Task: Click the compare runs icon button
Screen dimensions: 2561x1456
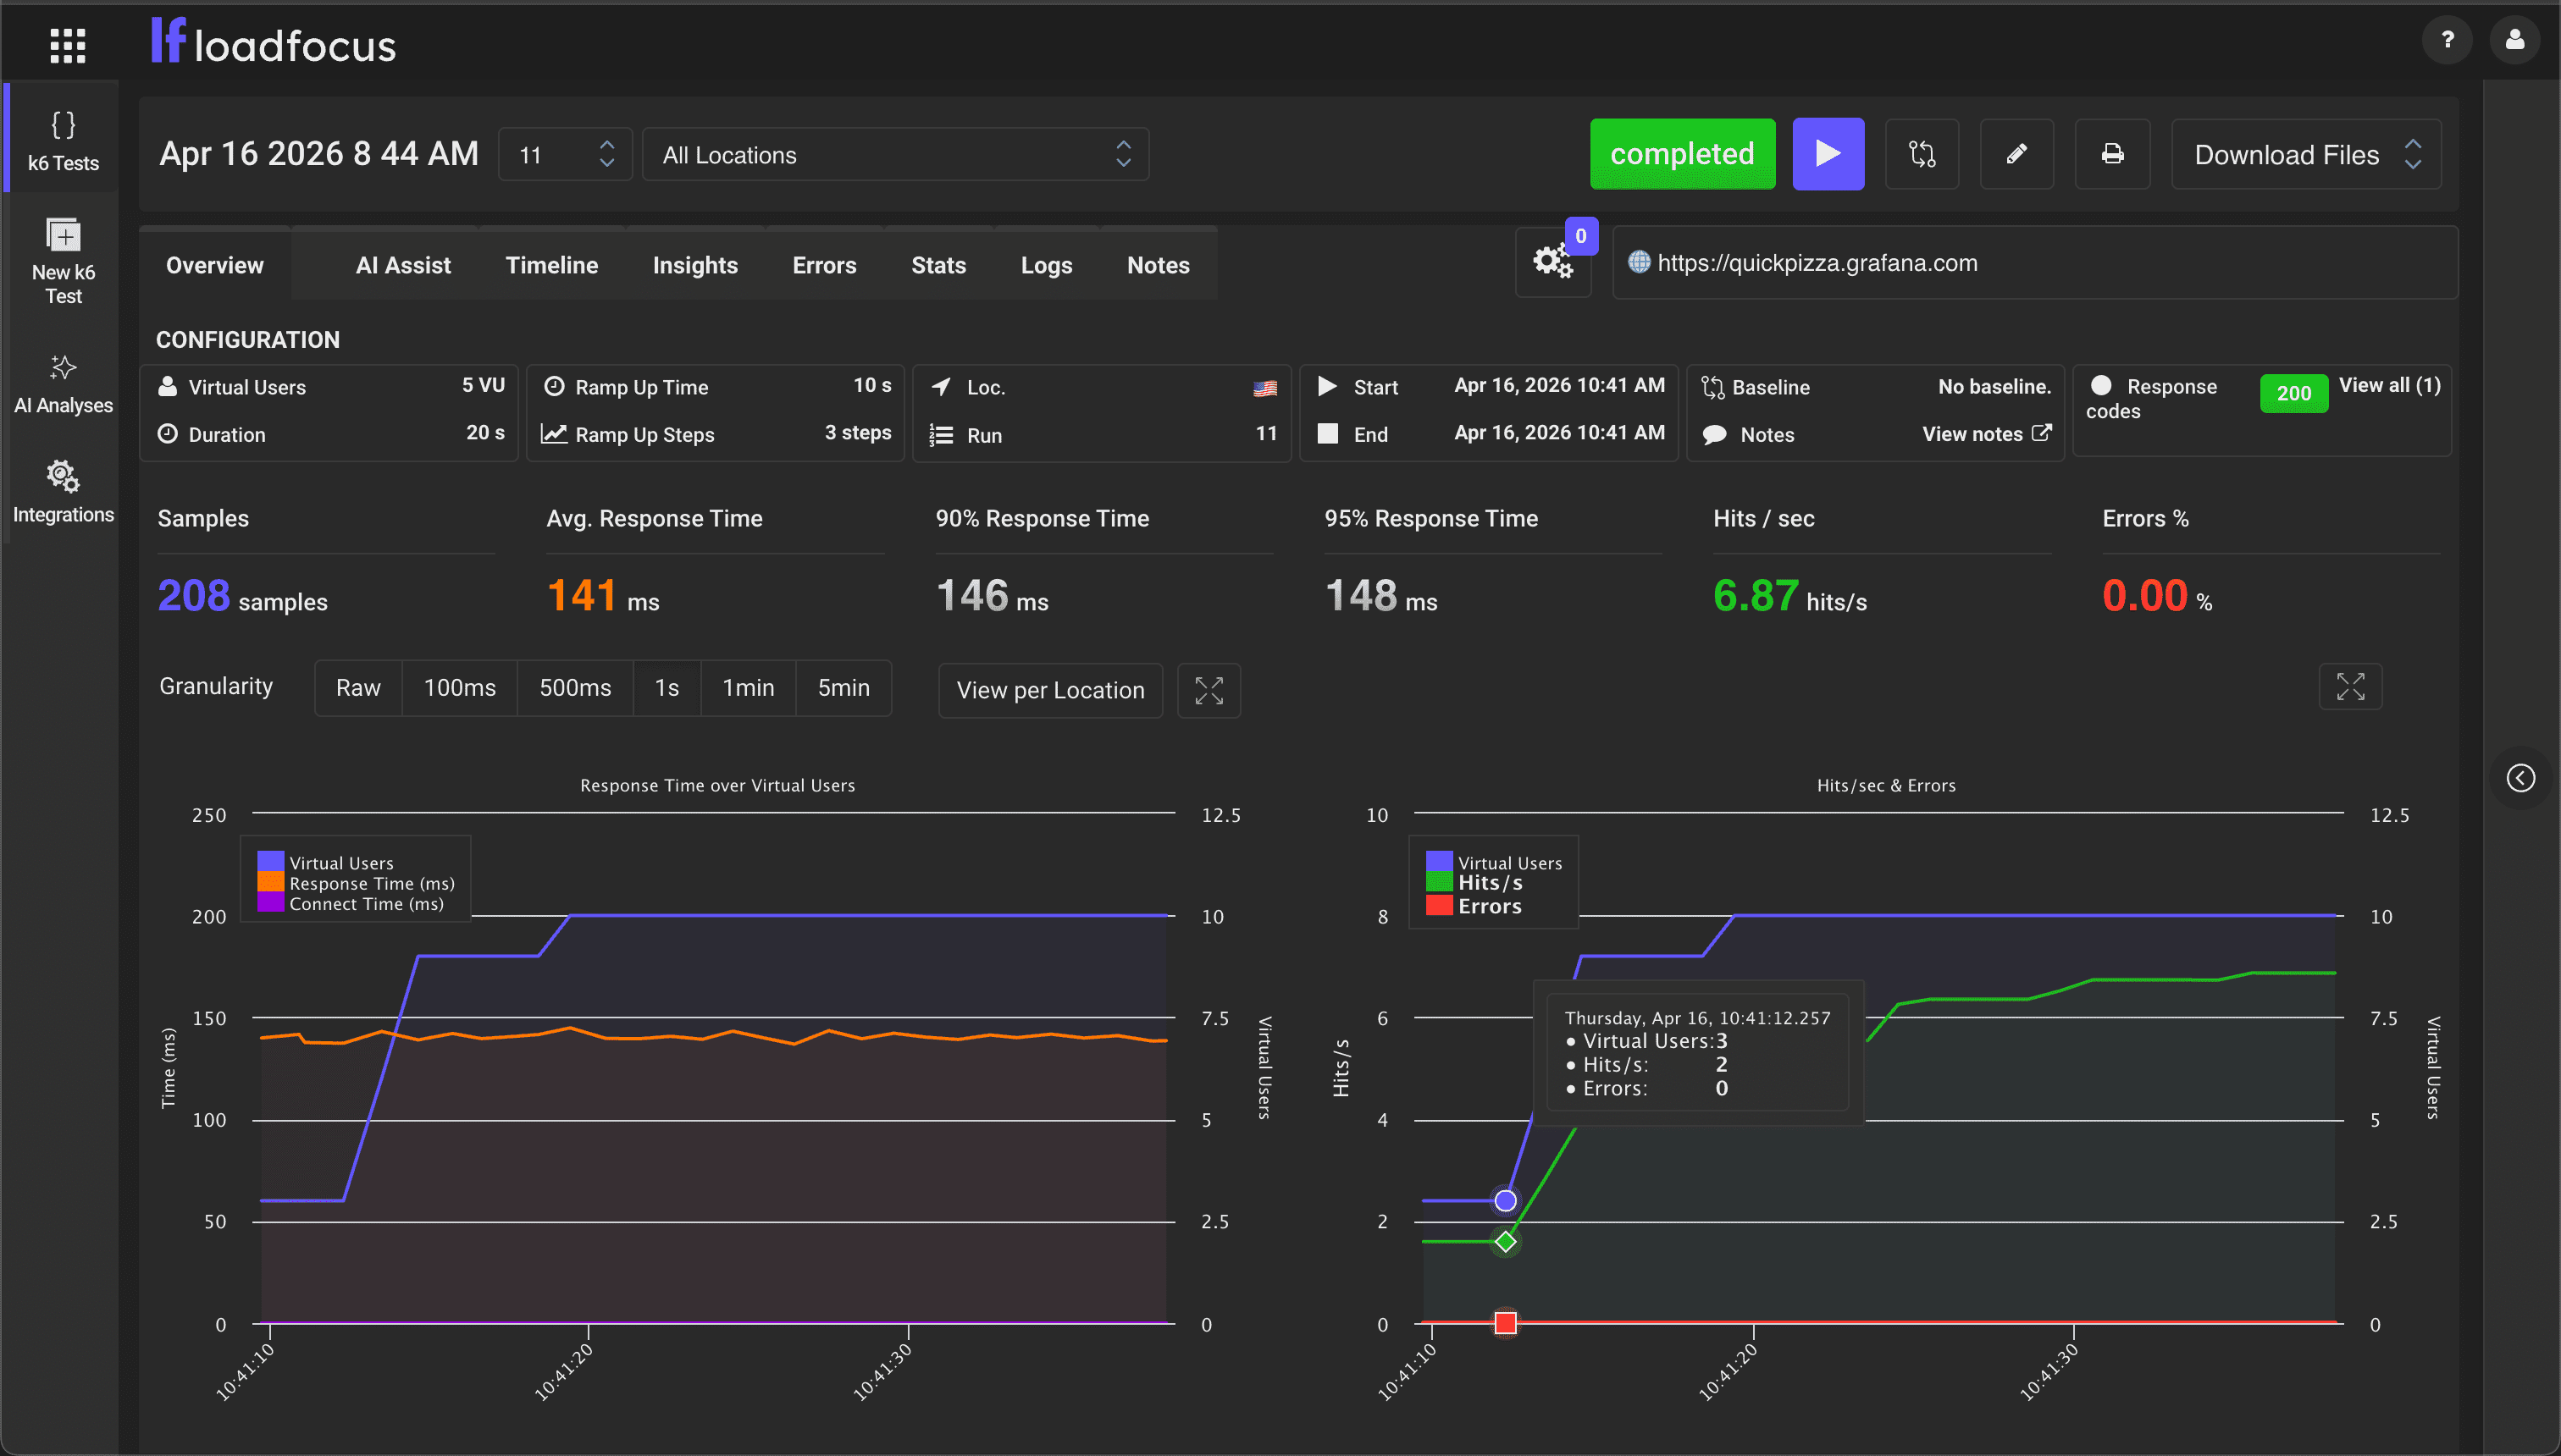Action: point(1921,154)
